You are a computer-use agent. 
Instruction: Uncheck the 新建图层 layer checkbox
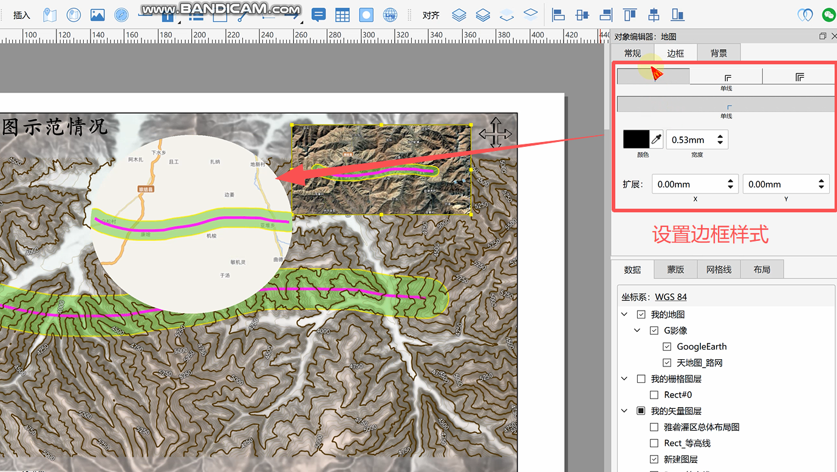pos(654,459)
